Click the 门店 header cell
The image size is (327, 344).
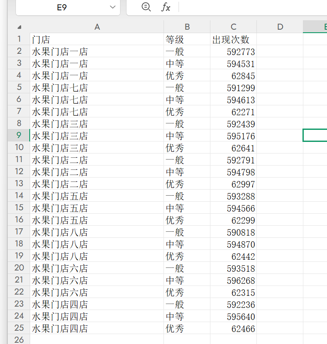pyautogui.click(x=97, y=40)
